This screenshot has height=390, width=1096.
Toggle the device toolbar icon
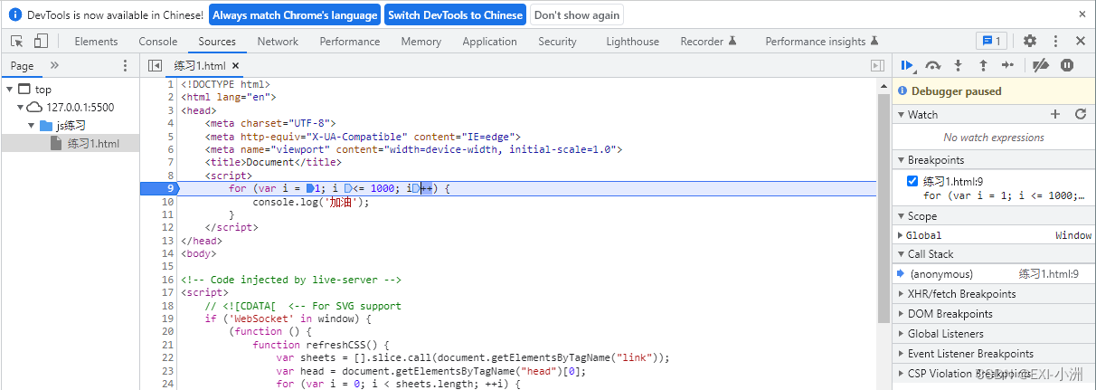(41, 41)
